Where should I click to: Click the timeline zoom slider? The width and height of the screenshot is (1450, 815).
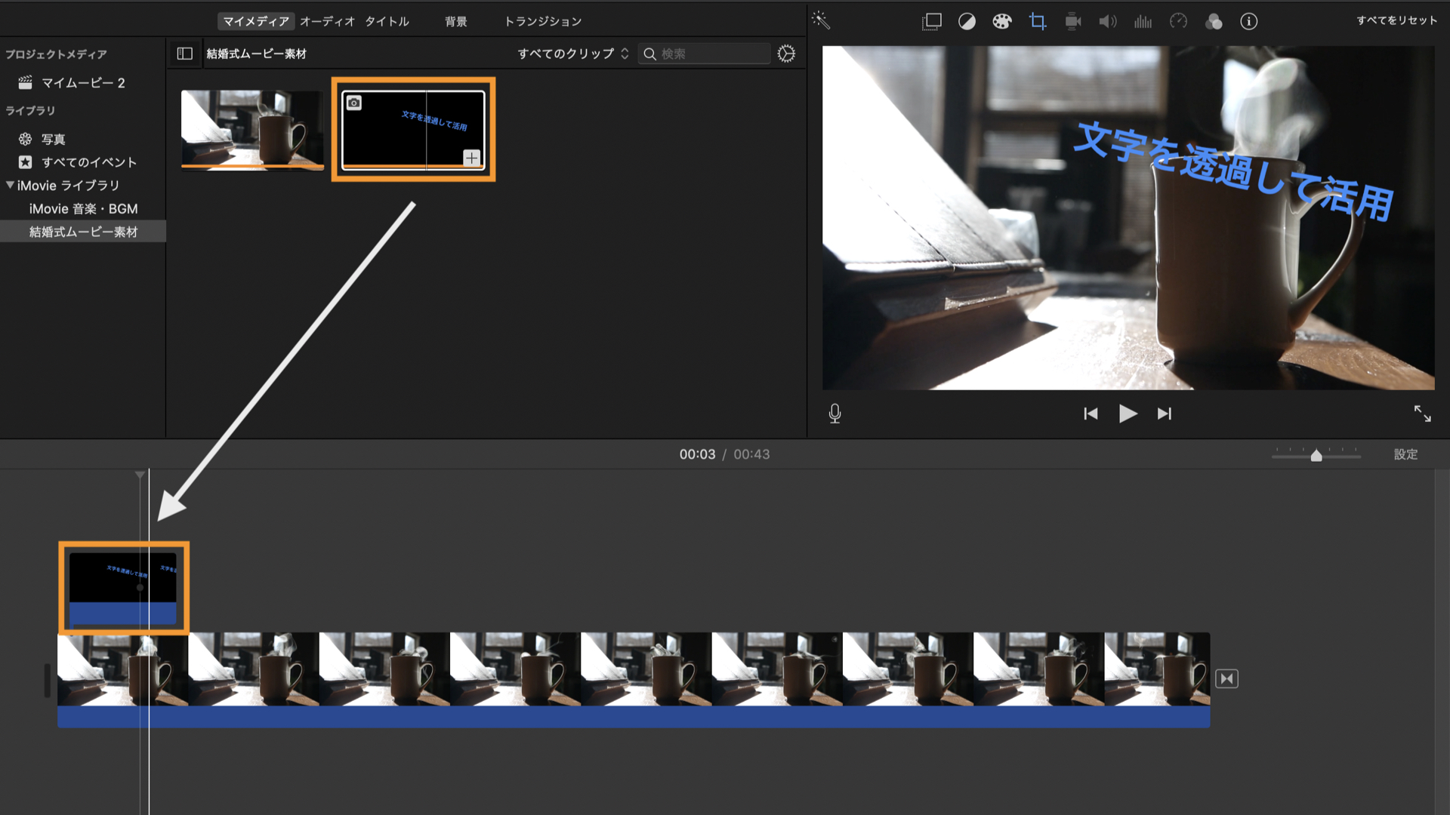1316,454
